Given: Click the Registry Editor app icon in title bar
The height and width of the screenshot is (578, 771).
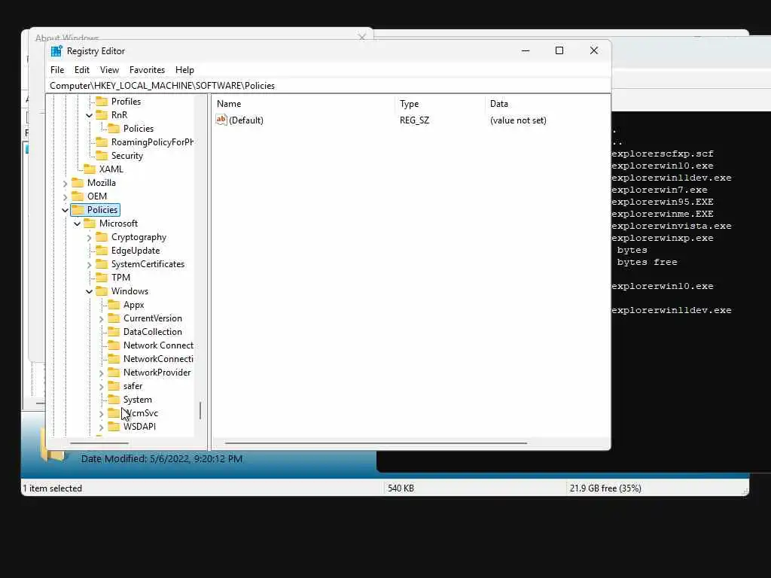Looking at the screenshot, I should (x=56, y=51).
